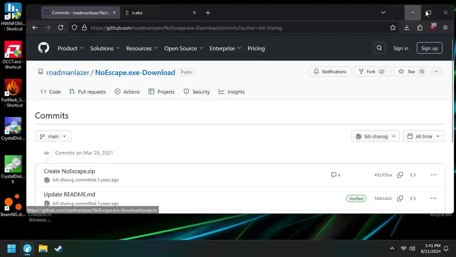This screenshot has width=456, height=257.
Task: Open the FurMark desktop shortcut
Action: coord(13,93)
